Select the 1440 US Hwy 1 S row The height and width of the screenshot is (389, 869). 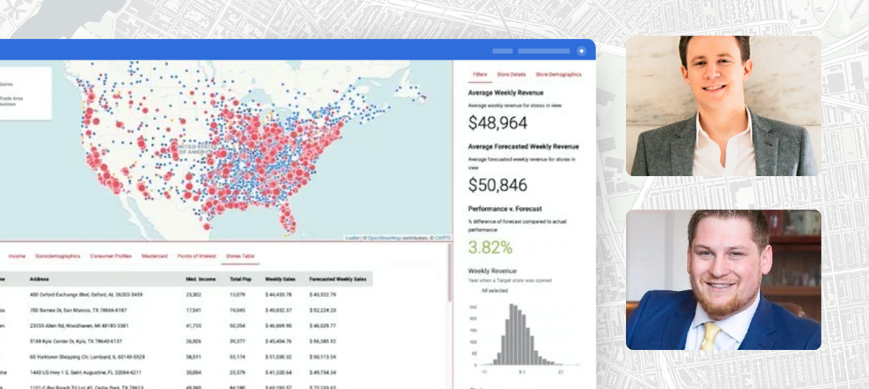tap(186, 372)
